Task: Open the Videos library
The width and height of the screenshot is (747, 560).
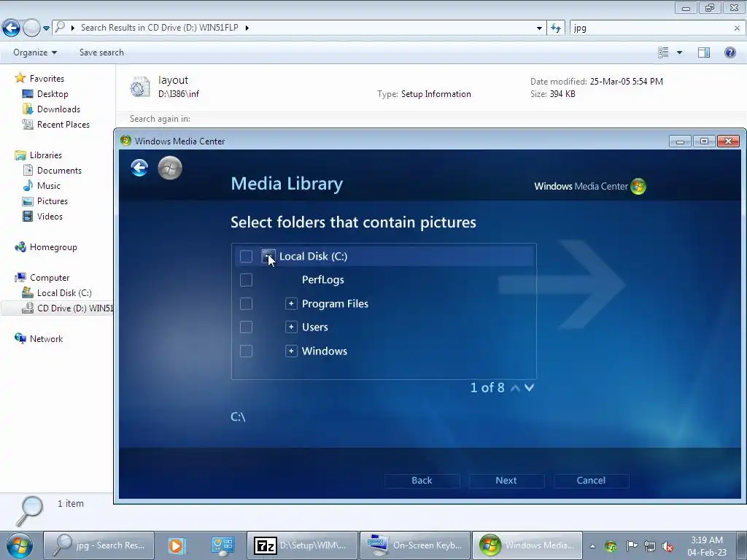Action: pos(50,216)
